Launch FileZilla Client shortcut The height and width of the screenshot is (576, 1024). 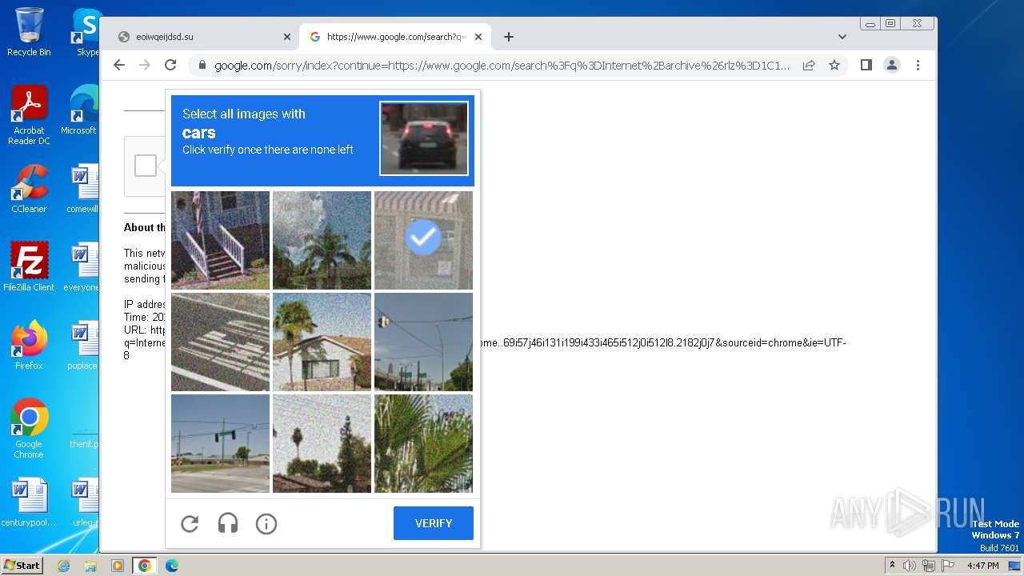(29, 267)
